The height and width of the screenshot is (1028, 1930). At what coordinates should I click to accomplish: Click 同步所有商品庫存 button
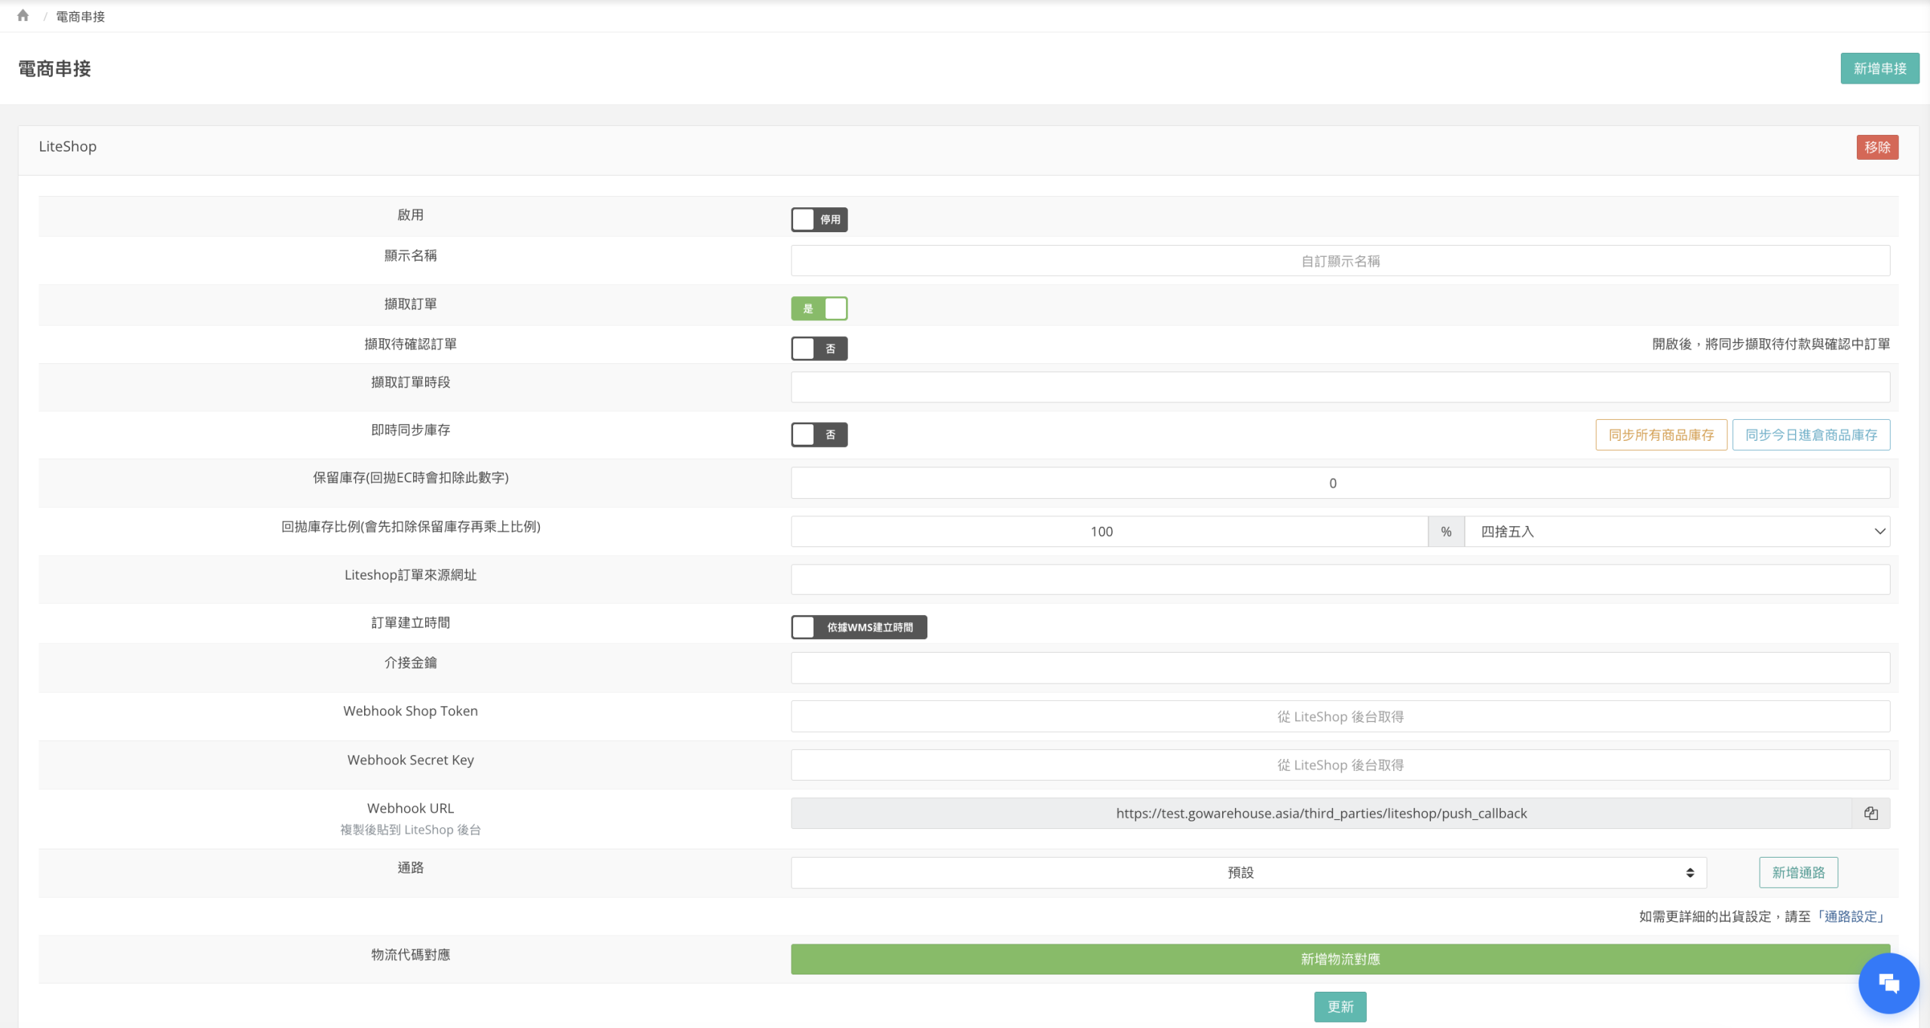1661,435
